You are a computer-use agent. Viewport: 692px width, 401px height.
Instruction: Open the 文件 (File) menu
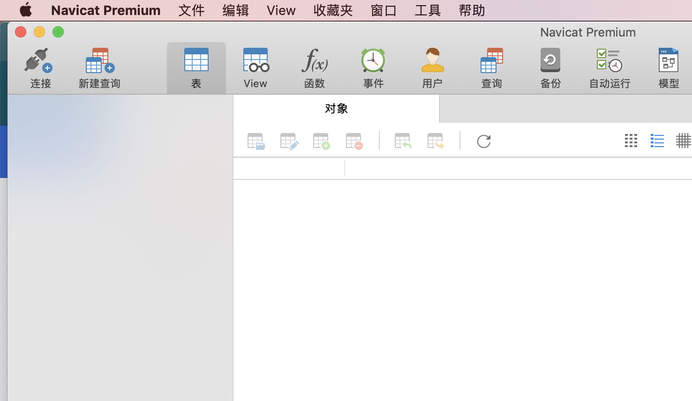pos(191,10)
